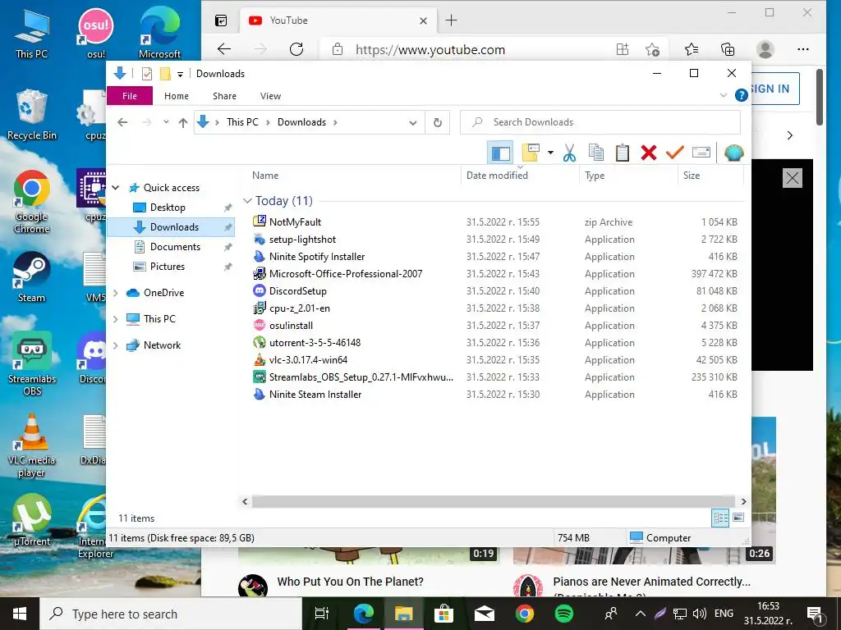Open a new tab in Edge
841x630 pixels.
(x=452, y=21)
